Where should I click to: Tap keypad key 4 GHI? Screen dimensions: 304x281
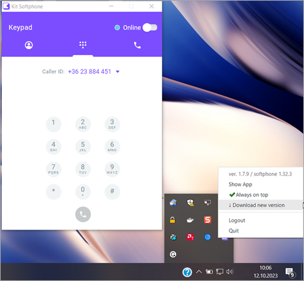tap(53, 147)
